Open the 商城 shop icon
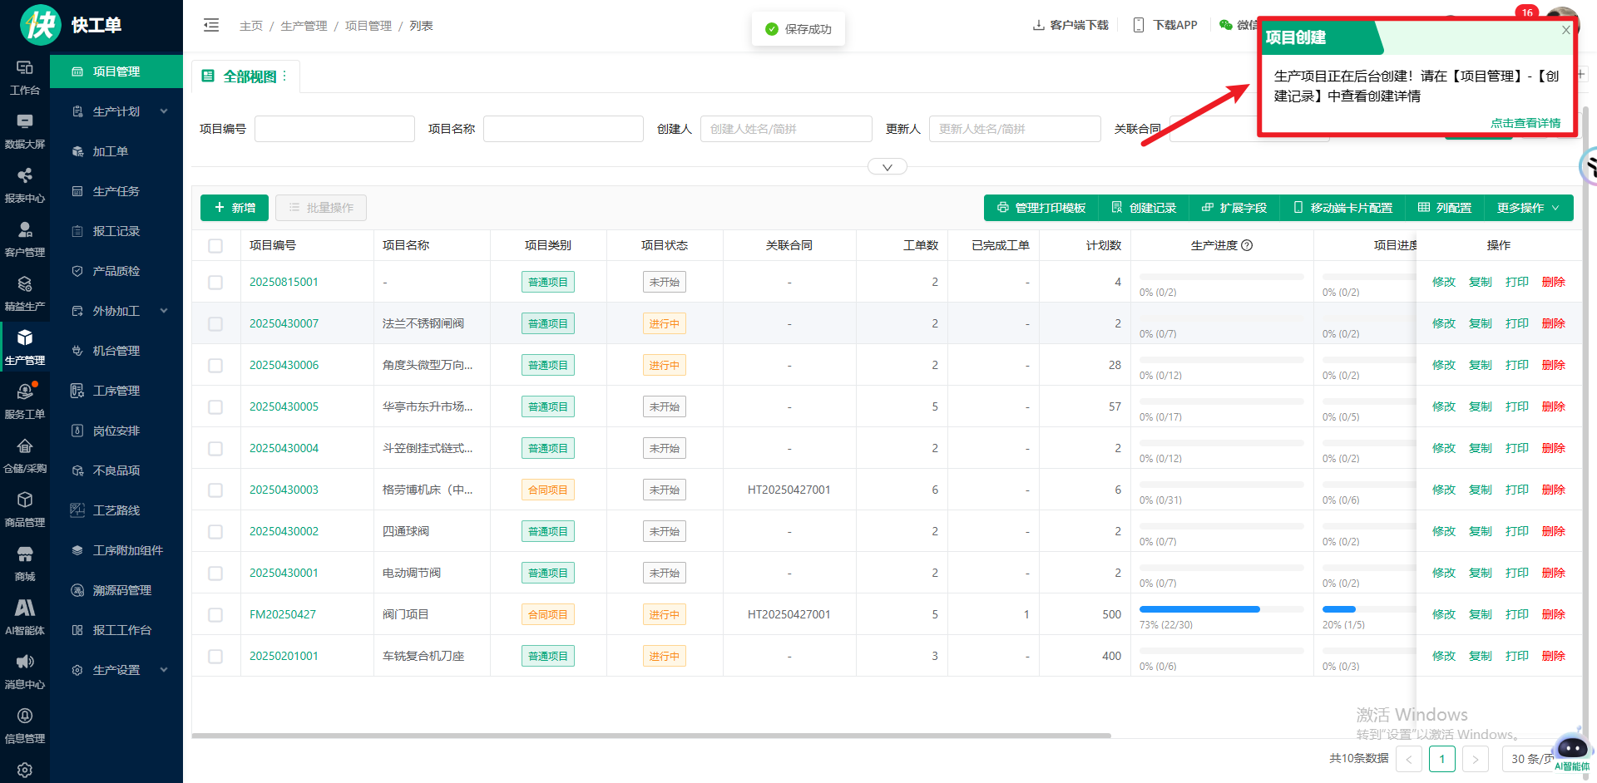The image size is (1597, 783). pos(25,562)
